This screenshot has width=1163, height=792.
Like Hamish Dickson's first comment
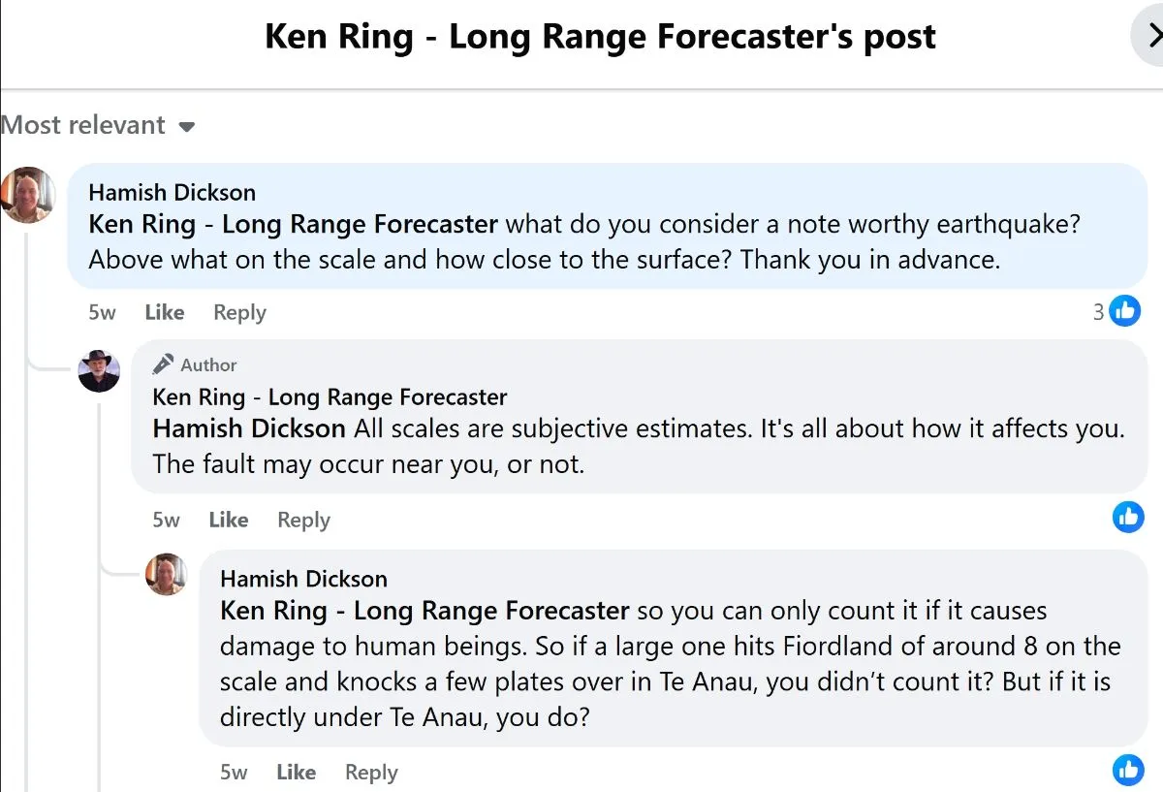pos(164,312)
